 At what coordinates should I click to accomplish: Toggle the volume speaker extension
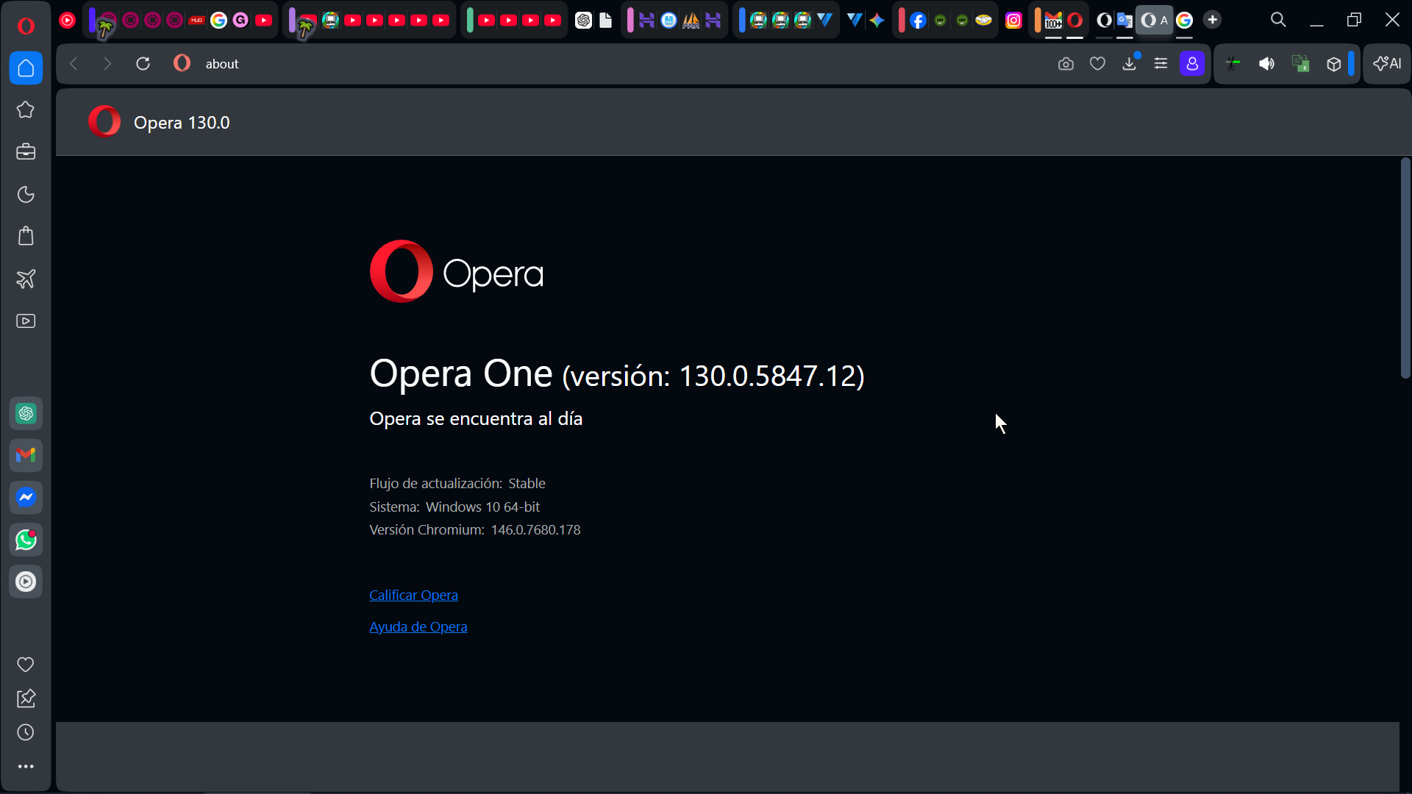point(1266,64)
